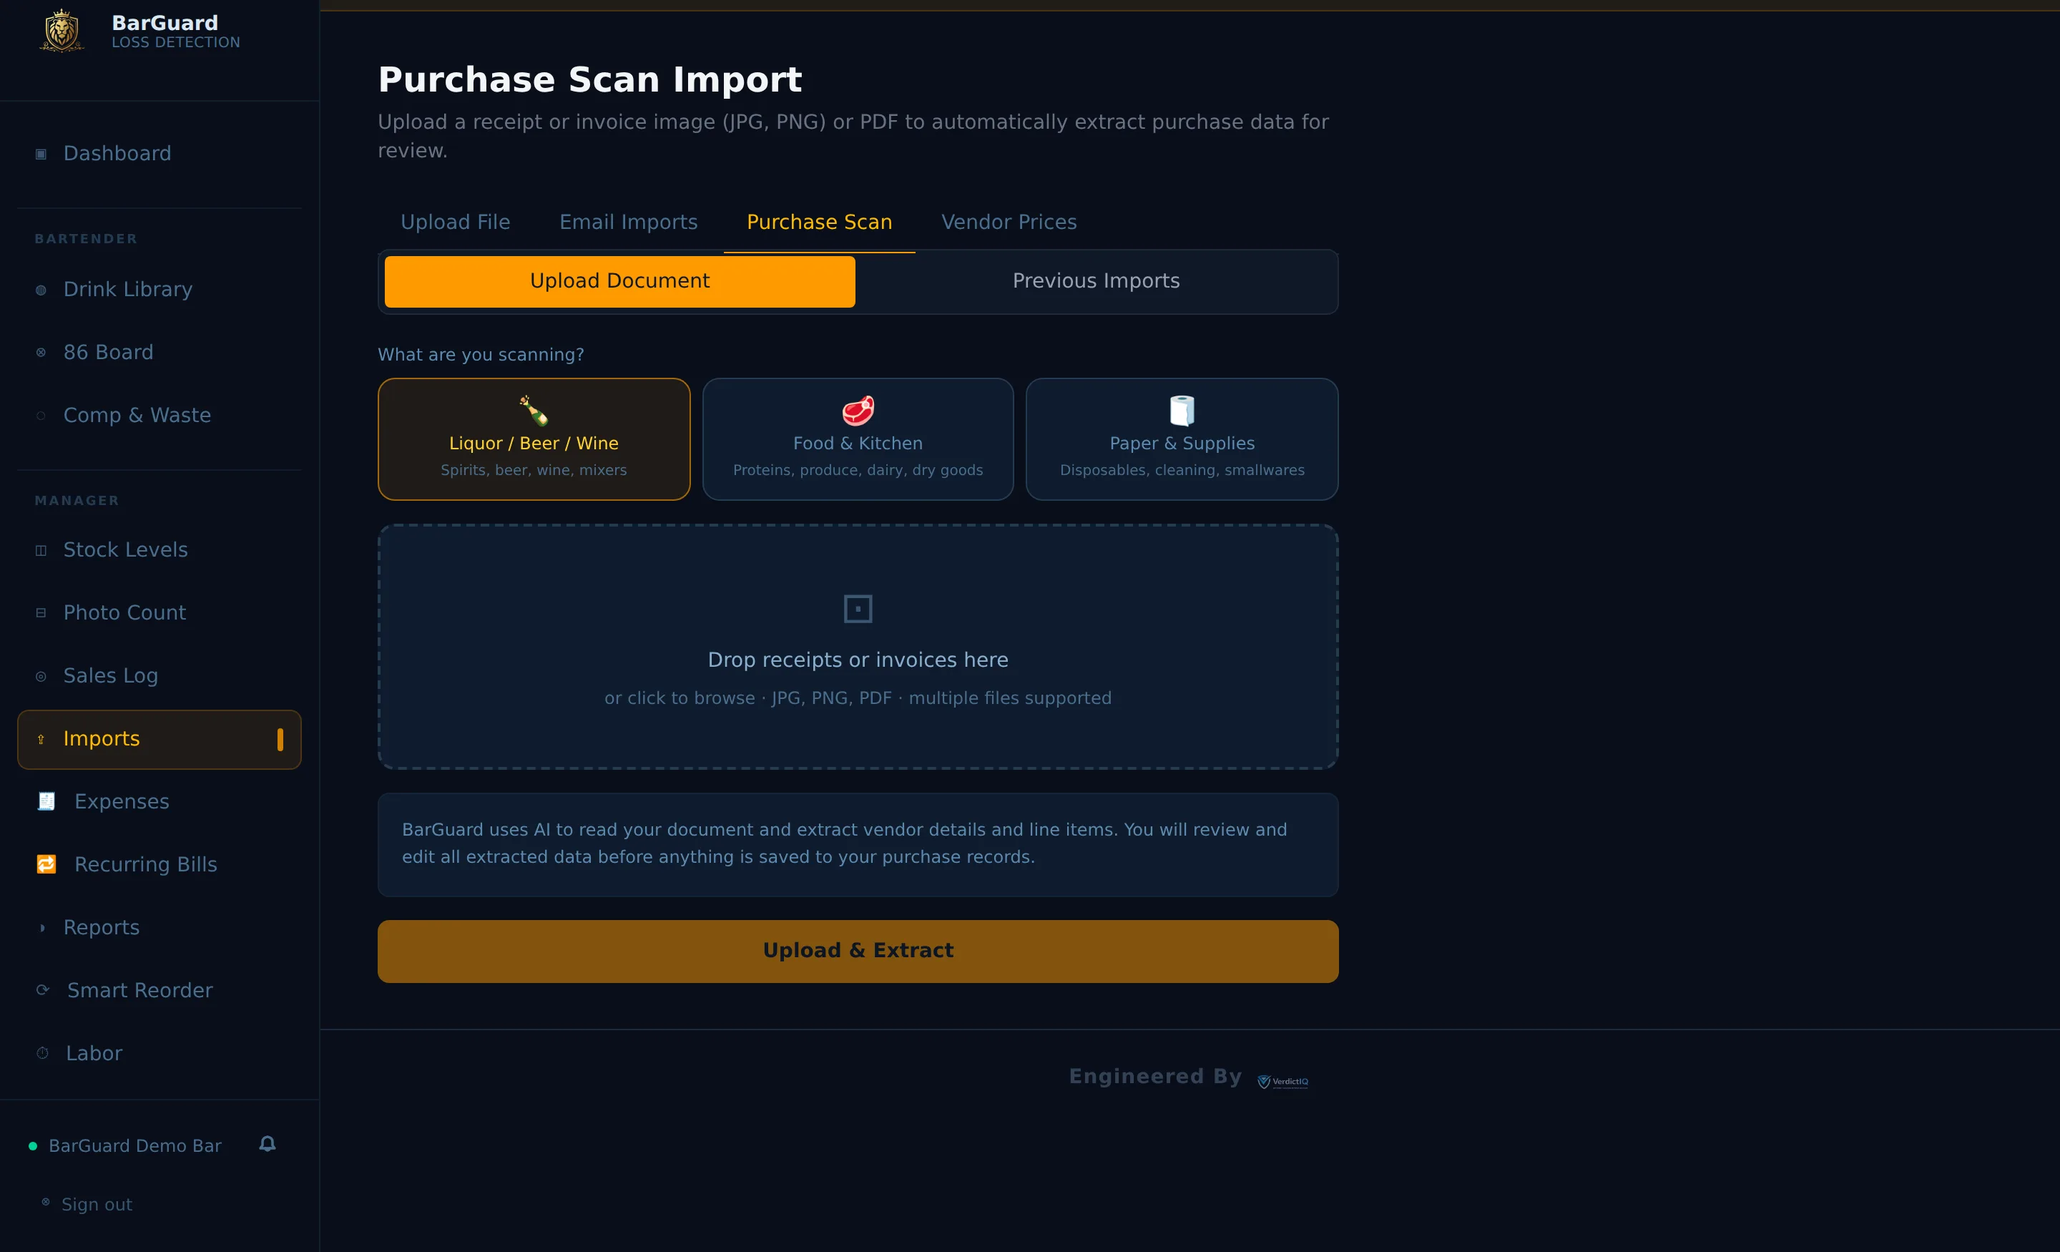Open Photo Count page
This screenshot has height=1252, width=2060.
[159, 613]
